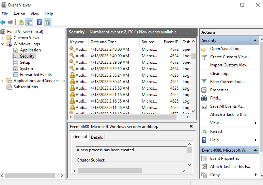The height and width of the screenshot is (185, 263).
Task: Open the Help submenu arrow in Actions
Action: coord(256,140)
